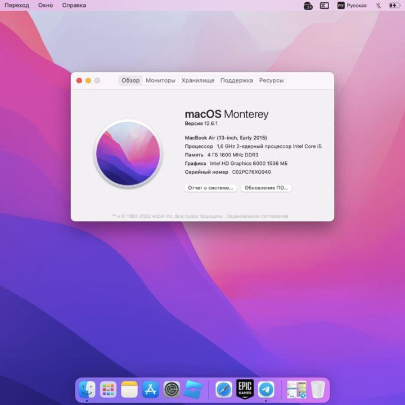The height and width of the screenshot is (405, 405).
Task: Open the Русская input source menu
Action: pos(352,6)
